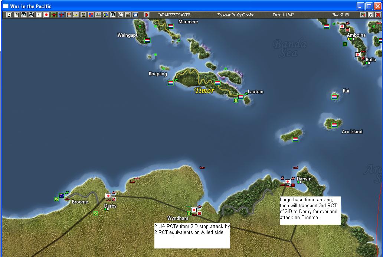This screenshot has height=257, width=383.
Task: Select the Dutch flag base at Koepang
Action: (x=171, y=83)
